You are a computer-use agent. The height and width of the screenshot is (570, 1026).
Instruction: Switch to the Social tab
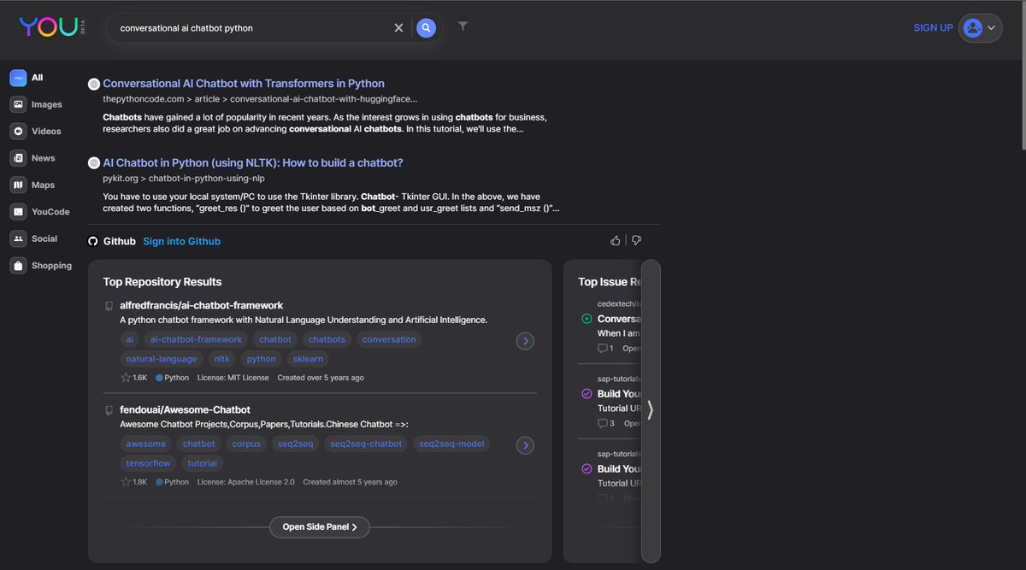(34, 239)
